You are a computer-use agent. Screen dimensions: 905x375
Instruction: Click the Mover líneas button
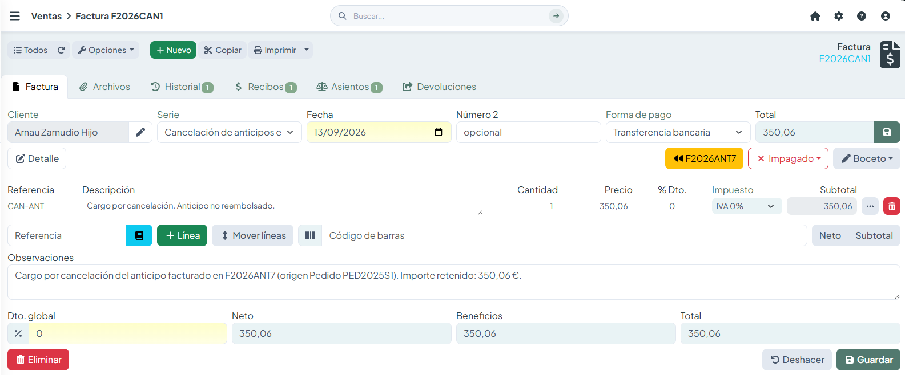pos(253,235)
